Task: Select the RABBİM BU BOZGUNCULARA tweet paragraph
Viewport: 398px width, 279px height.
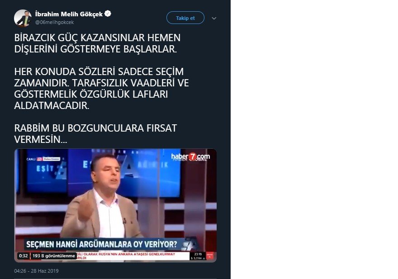Action: click(95, 133)
